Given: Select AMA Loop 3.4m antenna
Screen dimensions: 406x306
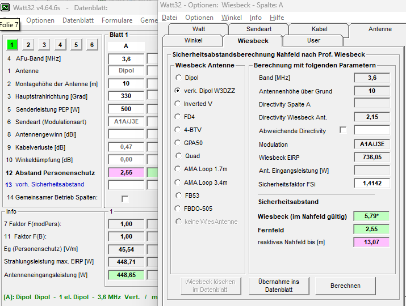Looking at the screenshot, I should tap(178, 182).
